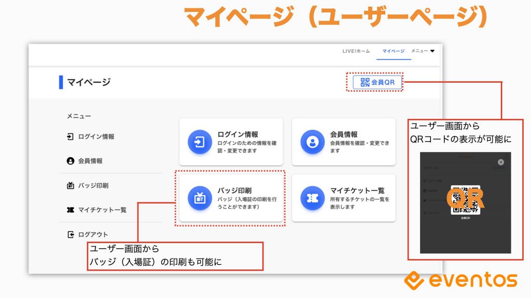Open the バッジ印刷 card title

[x=234, y=190]
